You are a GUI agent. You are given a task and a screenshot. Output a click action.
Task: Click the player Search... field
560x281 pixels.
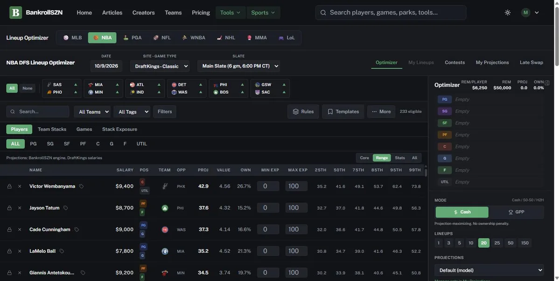pos(38,112)
